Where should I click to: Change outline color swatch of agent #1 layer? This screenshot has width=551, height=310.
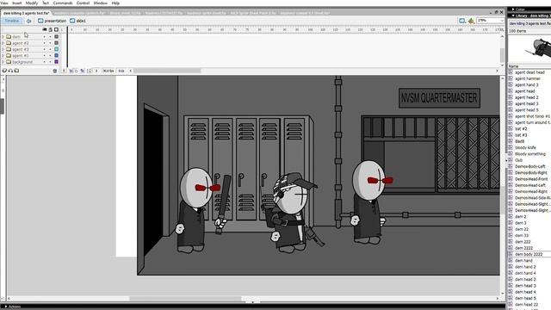[x=56, y=55]
